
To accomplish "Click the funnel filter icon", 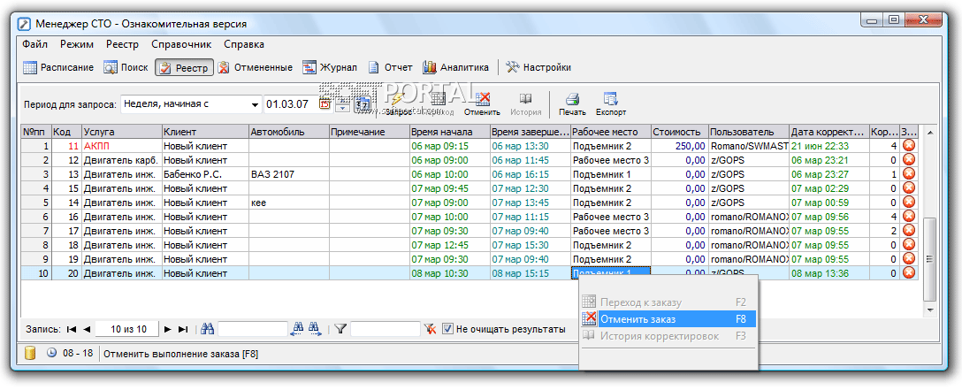I will (341, 329).
